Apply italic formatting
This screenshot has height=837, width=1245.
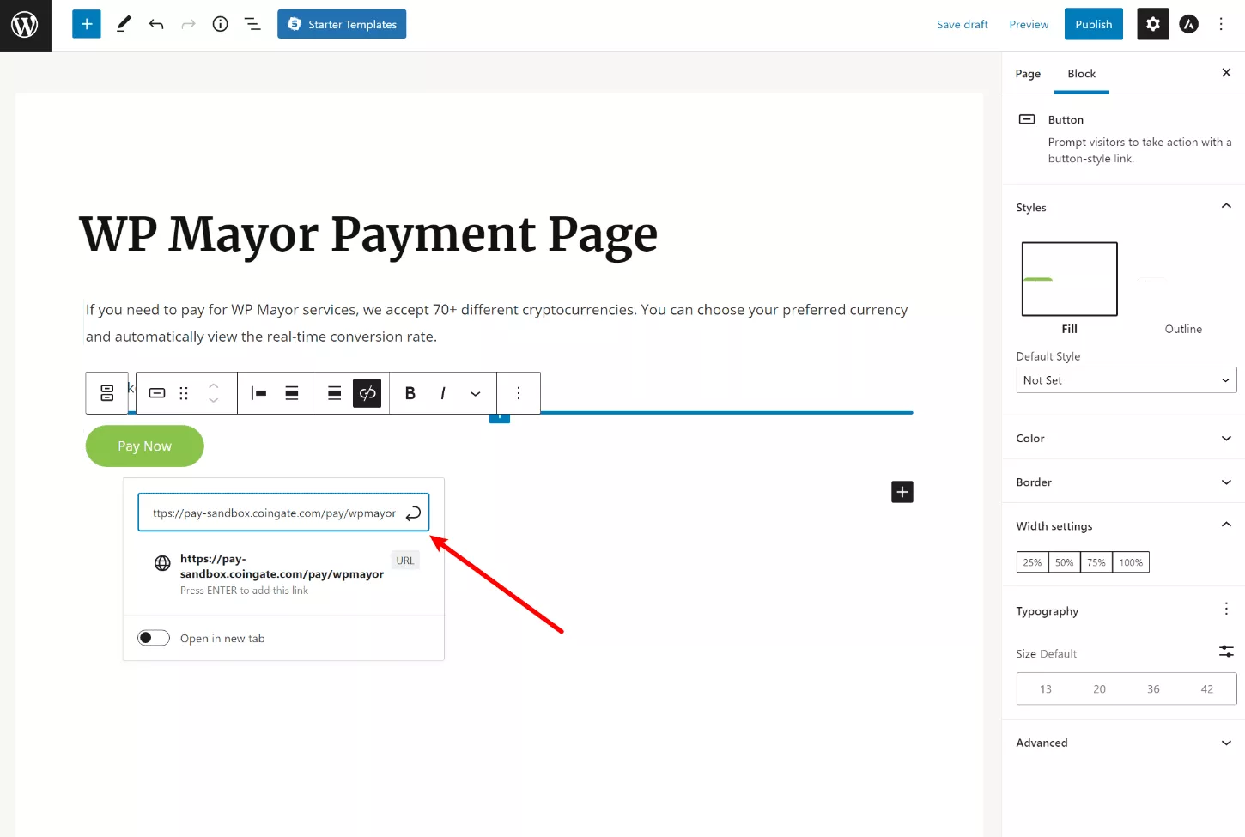(x=443, y=393)
